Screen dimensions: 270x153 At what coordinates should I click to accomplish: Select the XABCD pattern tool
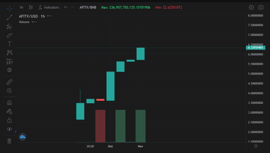(x=9, y=53)
